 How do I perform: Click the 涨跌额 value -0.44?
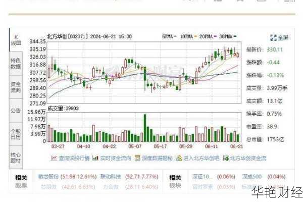(x=273, y=63)
